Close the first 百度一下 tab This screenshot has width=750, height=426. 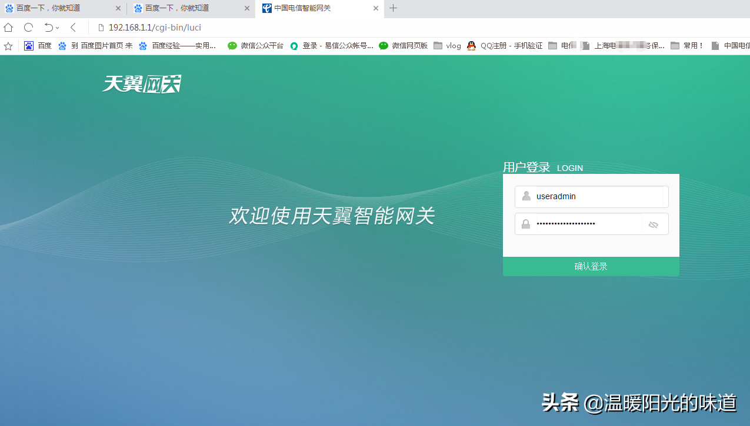pos(118,8)
